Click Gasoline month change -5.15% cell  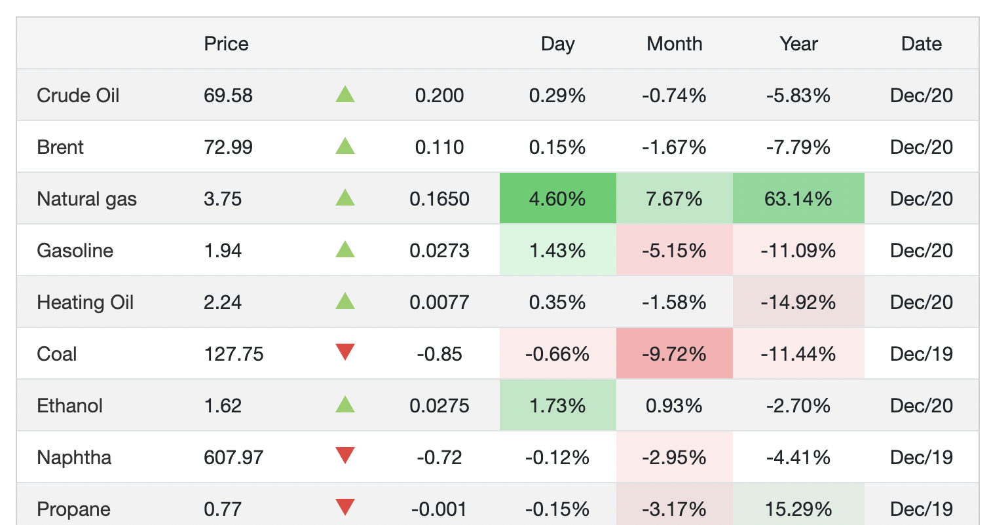(x=675, y=250)
